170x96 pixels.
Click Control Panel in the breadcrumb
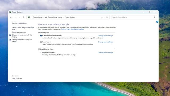[37, 17]
